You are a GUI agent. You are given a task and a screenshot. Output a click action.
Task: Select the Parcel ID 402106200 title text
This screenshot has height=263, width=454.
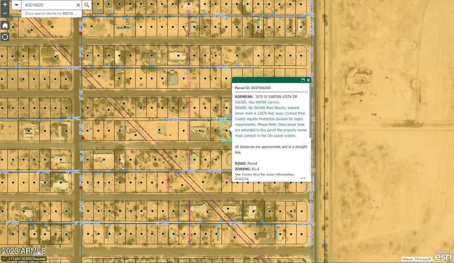pyautogui.click(x=252, y=88)
